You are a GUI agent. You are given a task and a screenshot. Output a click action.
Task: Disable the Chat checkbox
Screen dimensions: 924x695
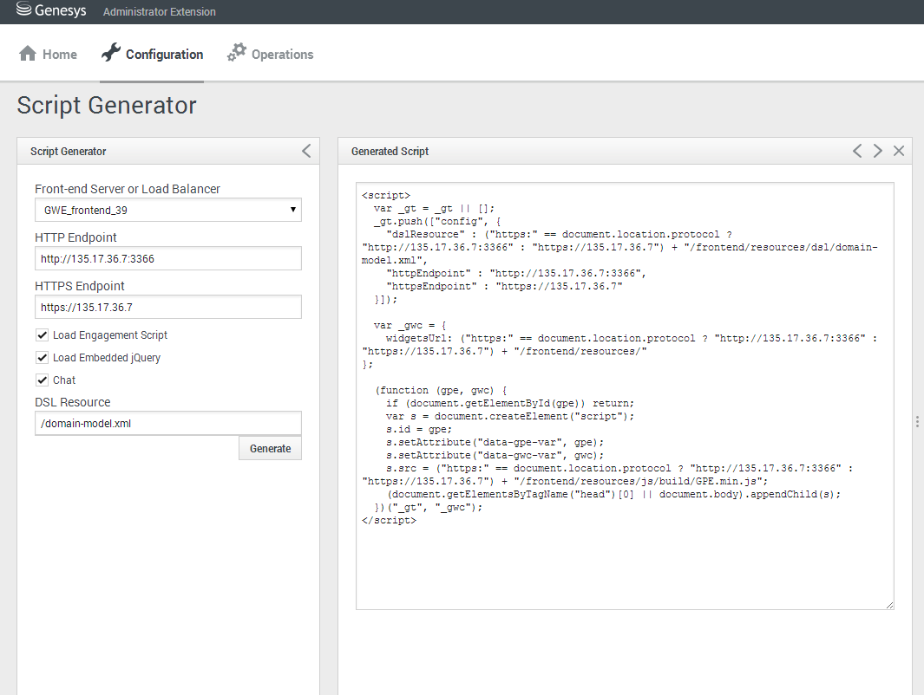click(x=42, y=380)
